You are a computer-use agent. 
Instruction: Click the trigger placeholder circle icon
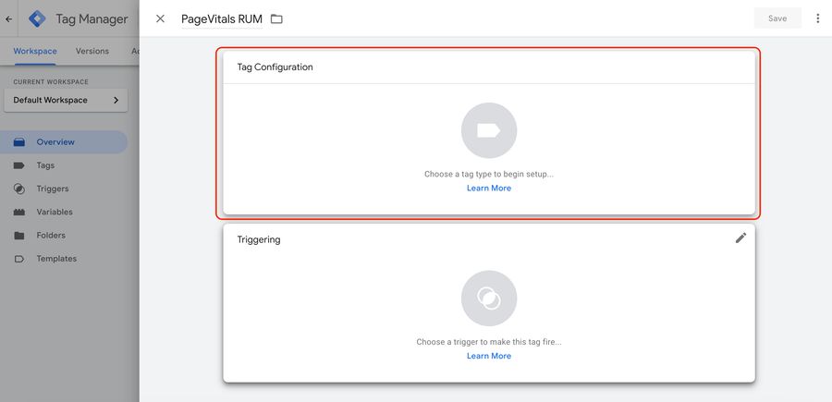489,298
